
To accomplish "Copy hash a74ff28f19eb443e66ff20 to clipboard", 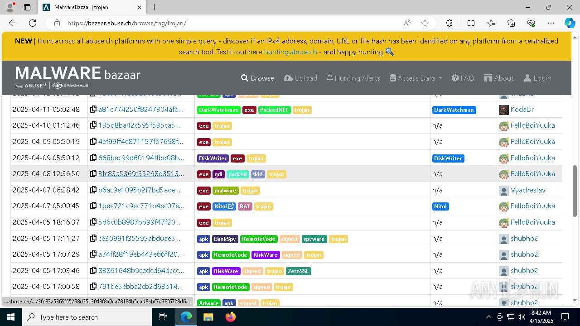I will pyautogui.click(x=93, y=254).
